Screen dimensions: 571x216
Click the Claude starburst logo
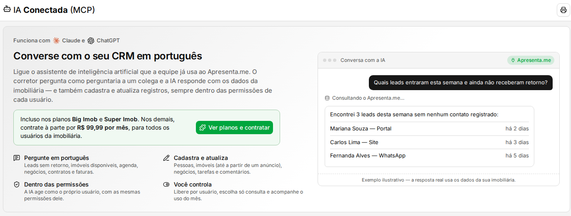click(56, 41)
